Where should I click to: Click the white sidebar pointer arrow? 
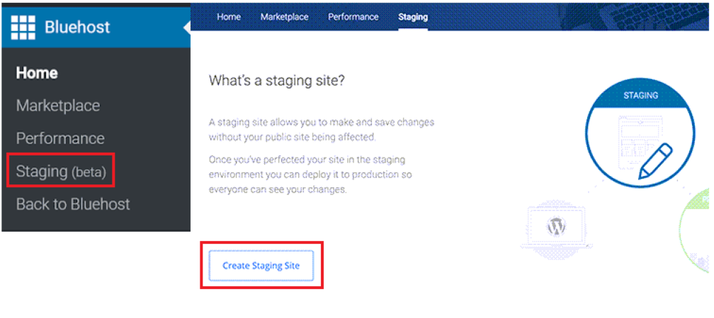tap(187, 28)
